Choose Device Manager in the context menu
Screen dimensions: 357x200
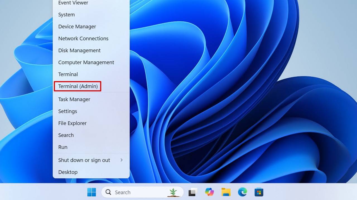point(77,27)
